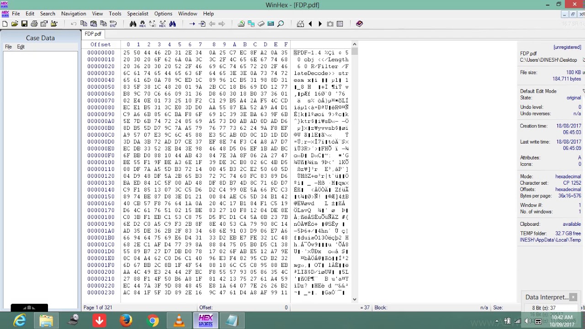Open the File menu in menu bar
Image resolution: width=585 pixels, height=329 pixels.
click(16, 14)
